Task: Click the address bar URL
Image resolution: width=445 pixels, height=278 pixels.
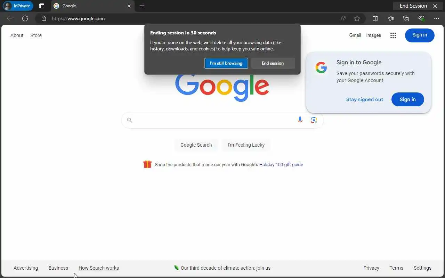Action: coord(78,18)
